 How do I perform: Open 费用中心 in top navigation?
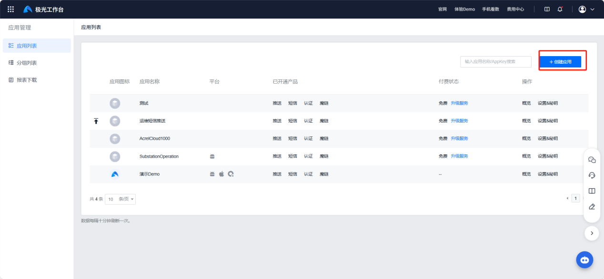[x=515, y=9]
